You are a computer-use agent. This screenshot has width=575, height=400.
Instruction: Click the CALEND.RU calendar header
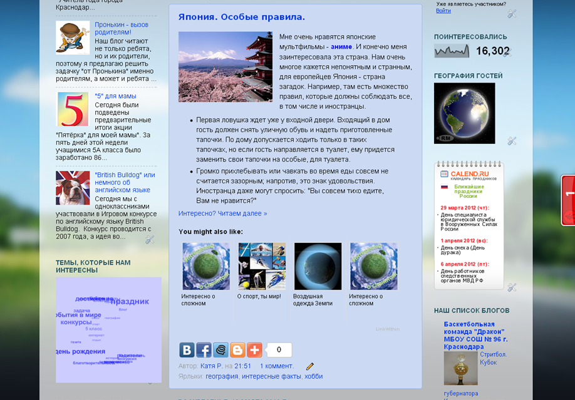(x=469, y=175)
